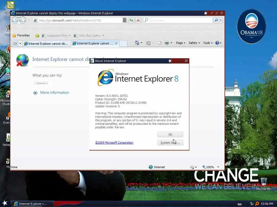The width and height of the screenshot is (277, 207).
Task: Click Internet security zone in status bar
Action: pos(157,167)
